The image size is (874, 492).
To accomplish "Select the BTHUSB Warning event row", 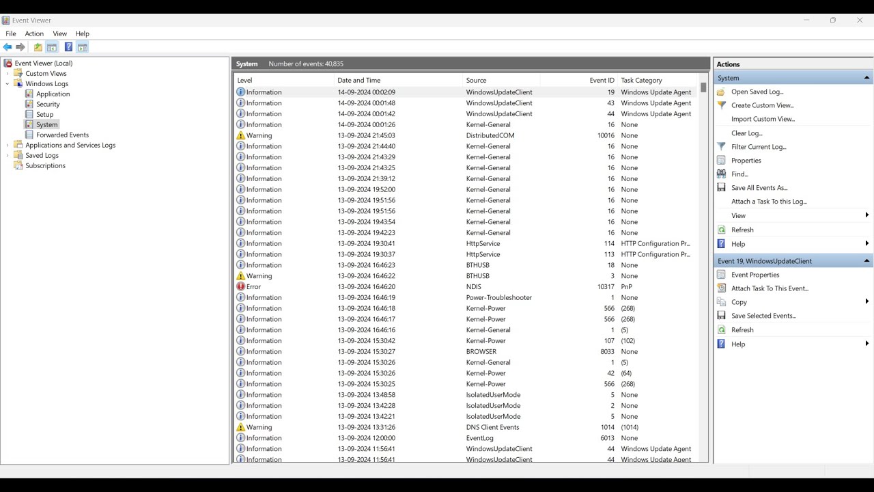I will point(466,276).
